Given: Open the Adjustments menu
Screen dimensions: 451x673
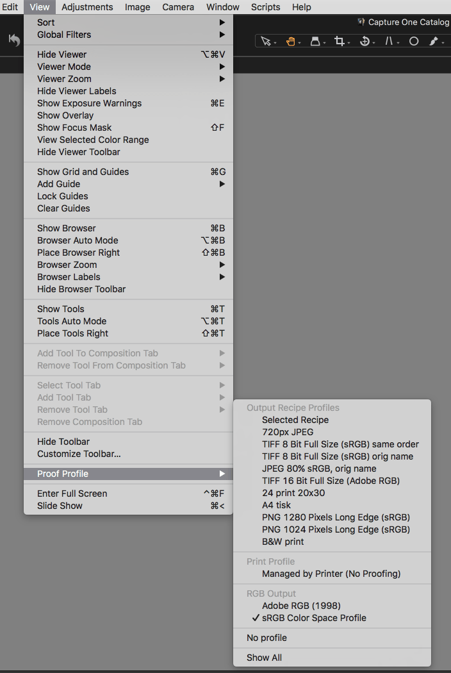Looking at the screenshot, I should [87, 7].
